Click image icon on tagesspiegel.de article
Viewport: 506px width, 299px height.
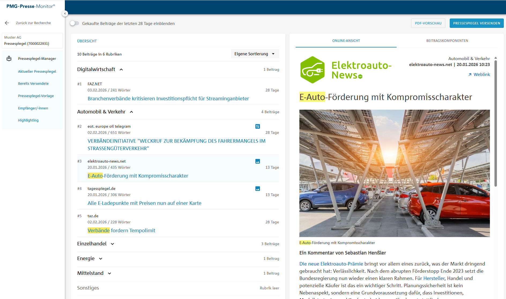coord(258,189)
